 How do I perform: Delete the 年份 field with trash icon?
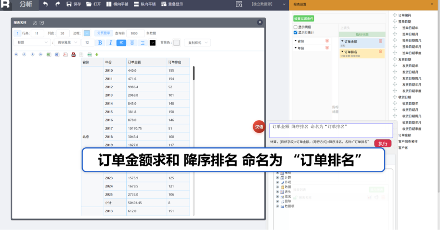[327, 48]
